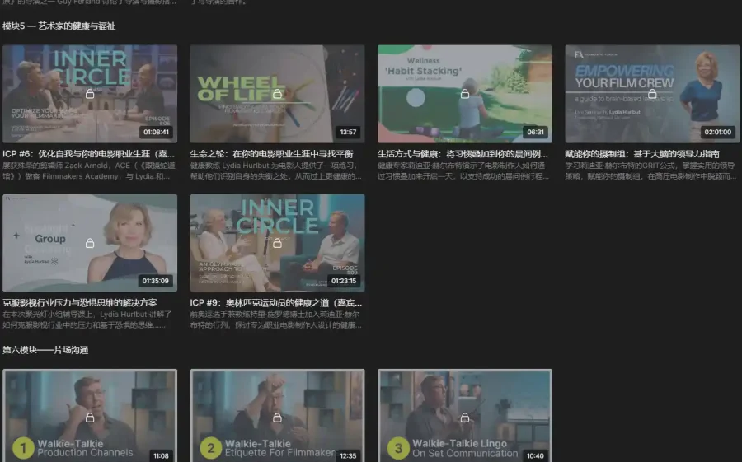This screenshot has height=462, width=742.
Task: Click the 01:35:09 duration badge
Action: click(156, 281)
